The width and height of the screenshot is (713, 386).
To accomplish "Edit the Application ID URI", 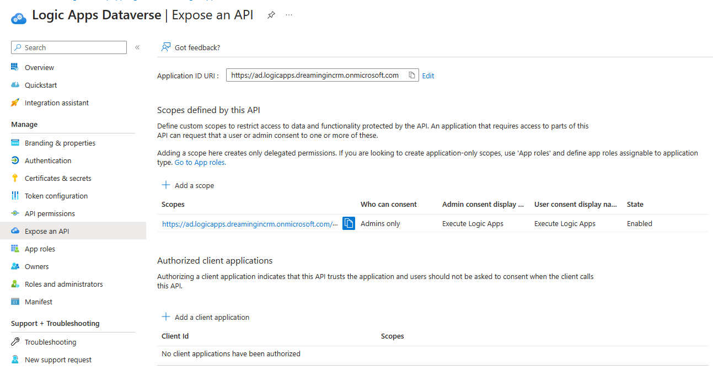I will [428, 76].
